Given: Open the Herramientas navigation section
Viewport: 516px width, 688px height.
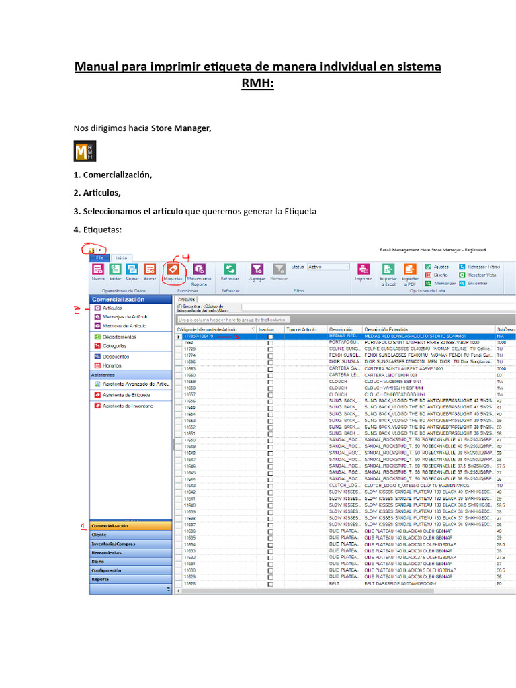Looking at the screenshot, I should [131, 553].
